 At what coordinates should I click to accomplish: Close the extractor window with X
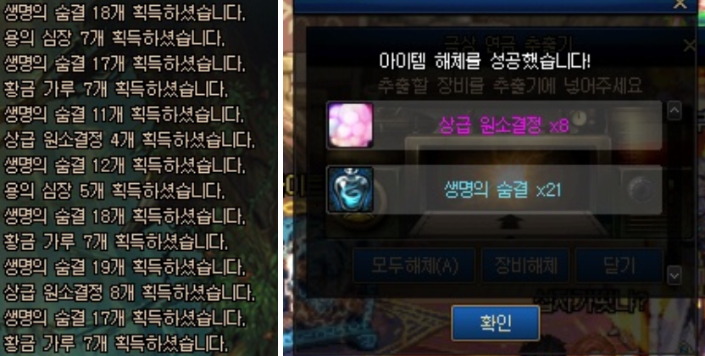pos(689,45)
